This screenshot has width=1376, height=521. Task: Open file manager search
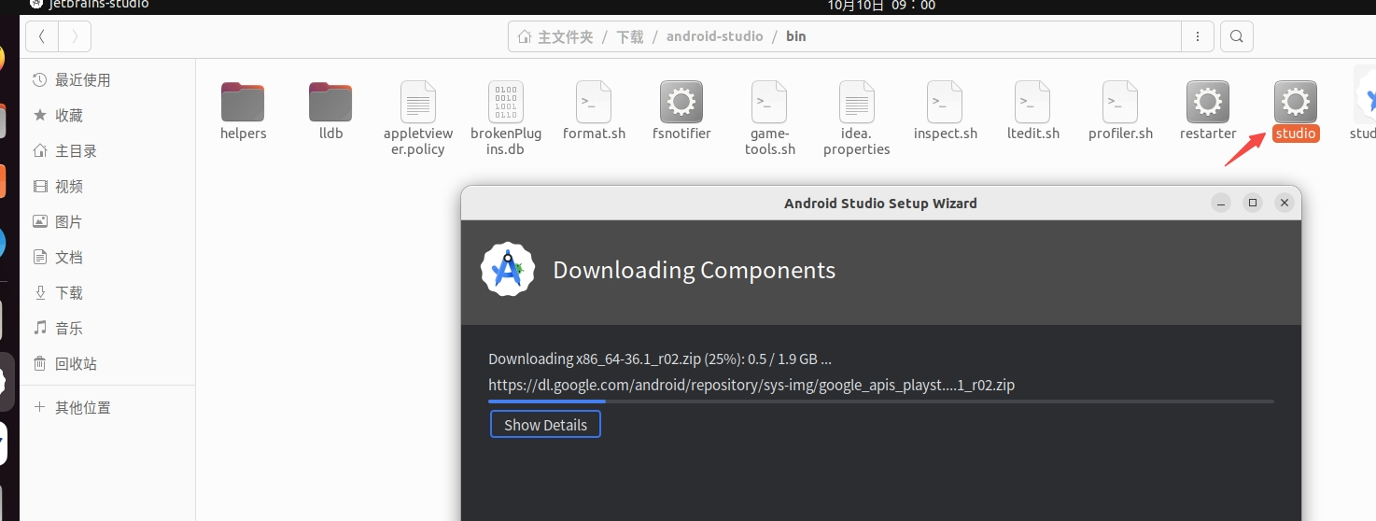pos(1237,36)
